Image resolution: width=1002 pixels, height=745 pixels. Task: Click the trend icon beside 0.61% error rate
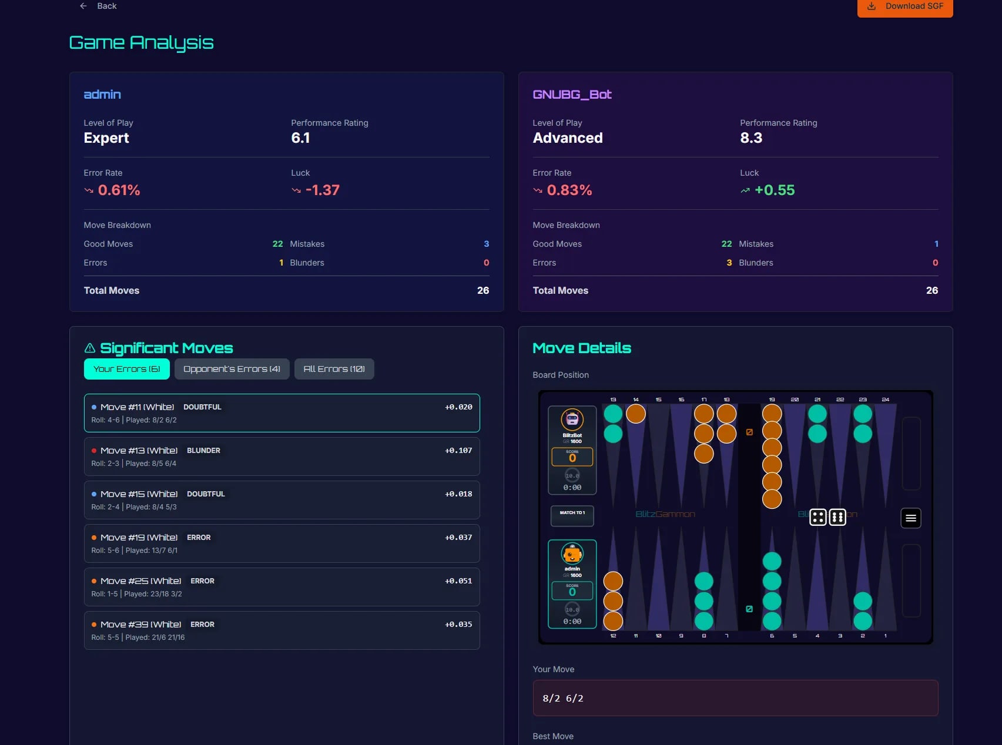[89, 190]
